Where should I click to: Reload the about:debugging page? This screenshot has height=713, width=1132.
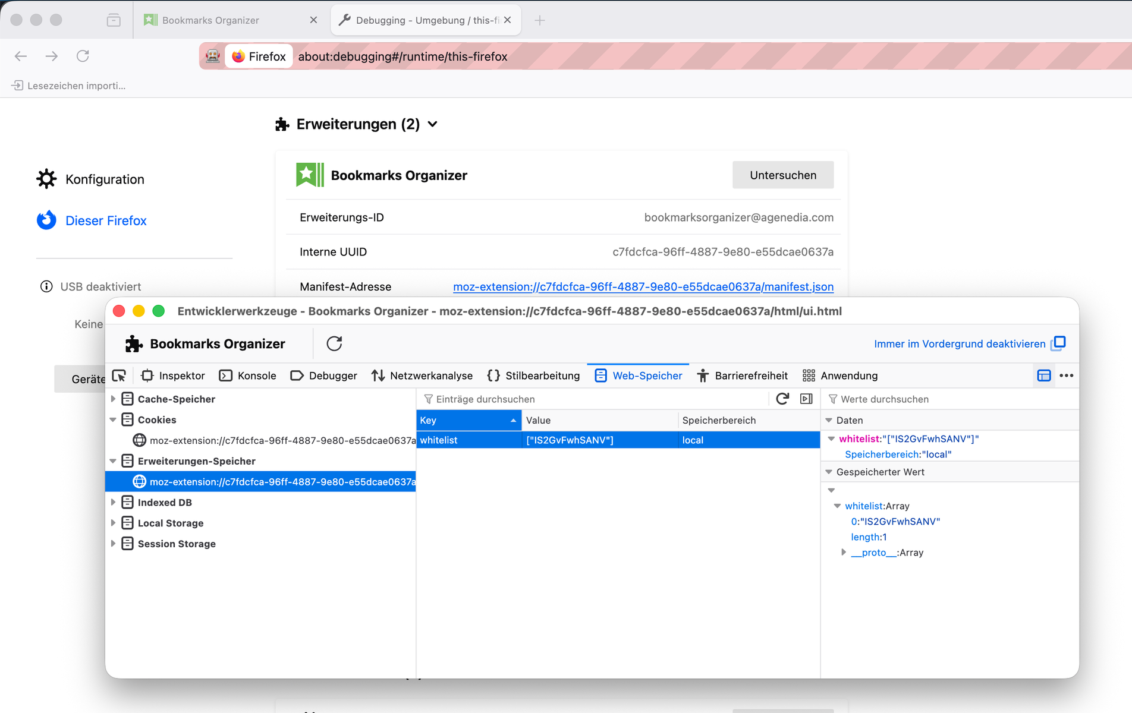(x=83, y=56)
